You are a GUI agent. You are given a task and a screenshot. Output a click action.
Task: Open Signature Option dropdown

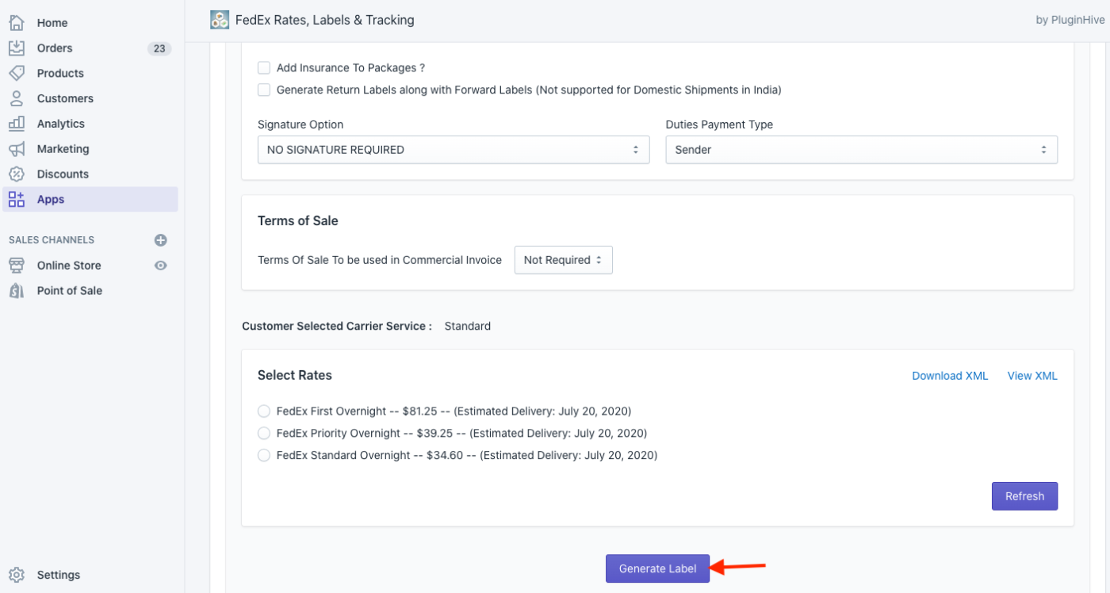tap(454, 150)
